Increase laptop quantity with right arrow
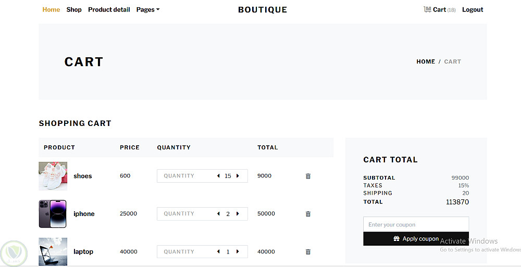Image resolution: width=521 pixels, height=267 pixels. 238,252
